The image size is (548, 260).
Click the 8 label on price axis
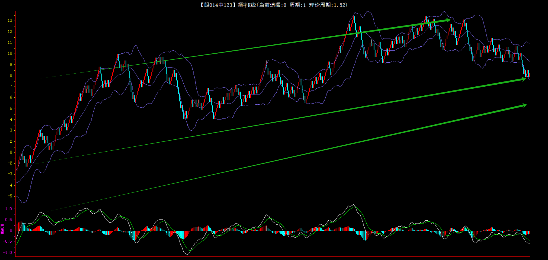point(11,75)
